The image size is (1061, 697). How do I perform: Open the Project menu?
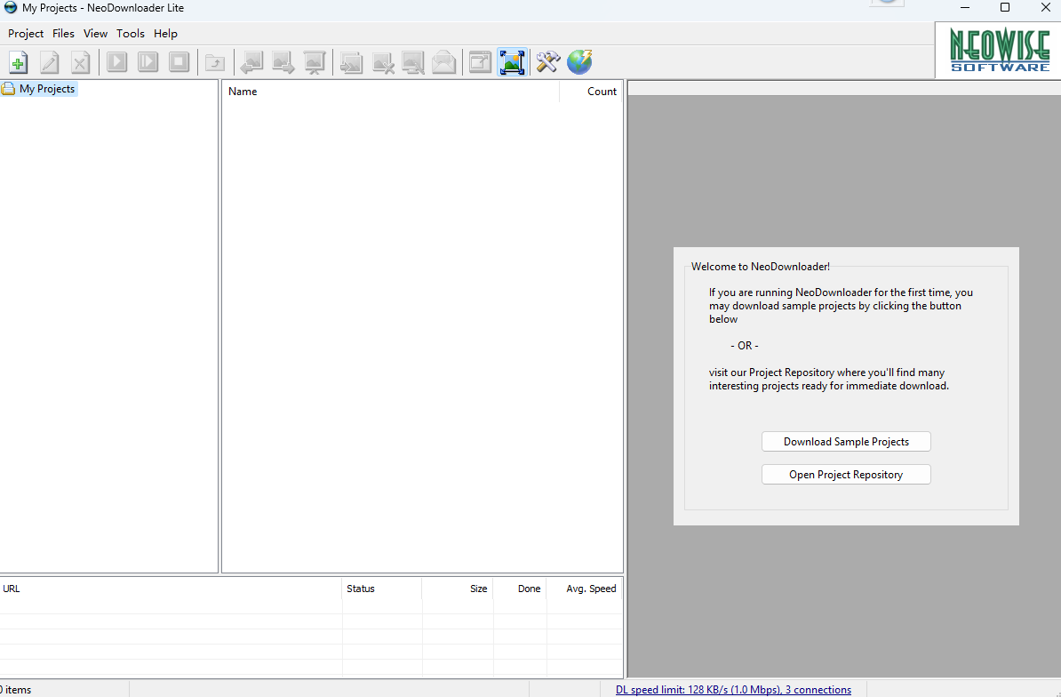[x=25, y=33]
